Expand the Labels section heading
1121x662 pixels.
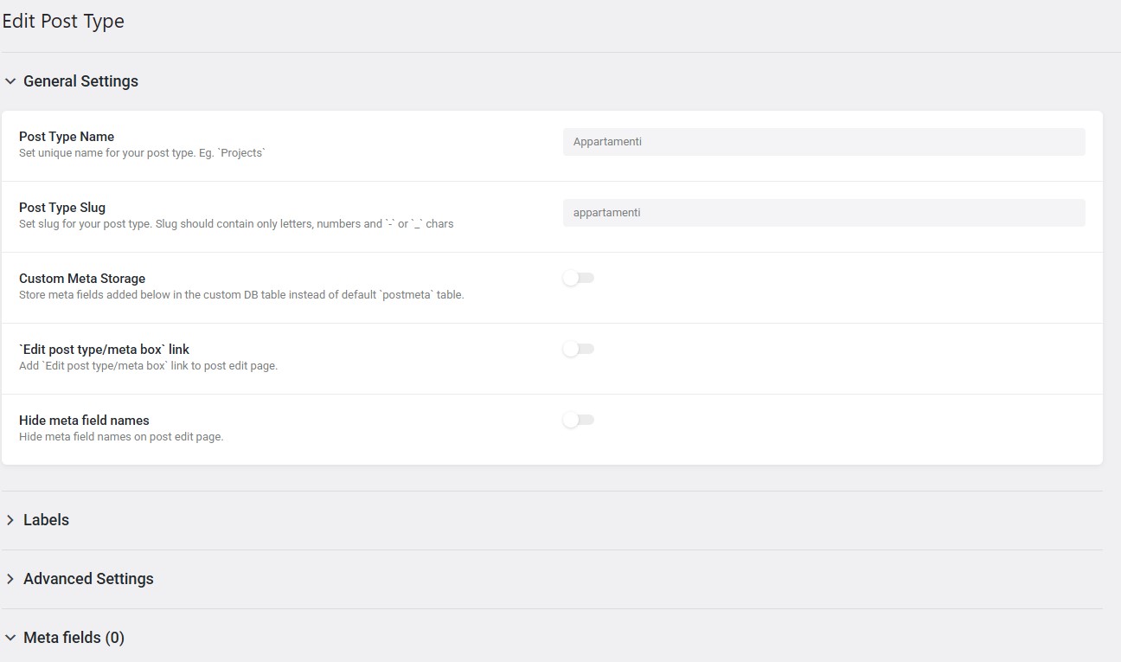46,520
